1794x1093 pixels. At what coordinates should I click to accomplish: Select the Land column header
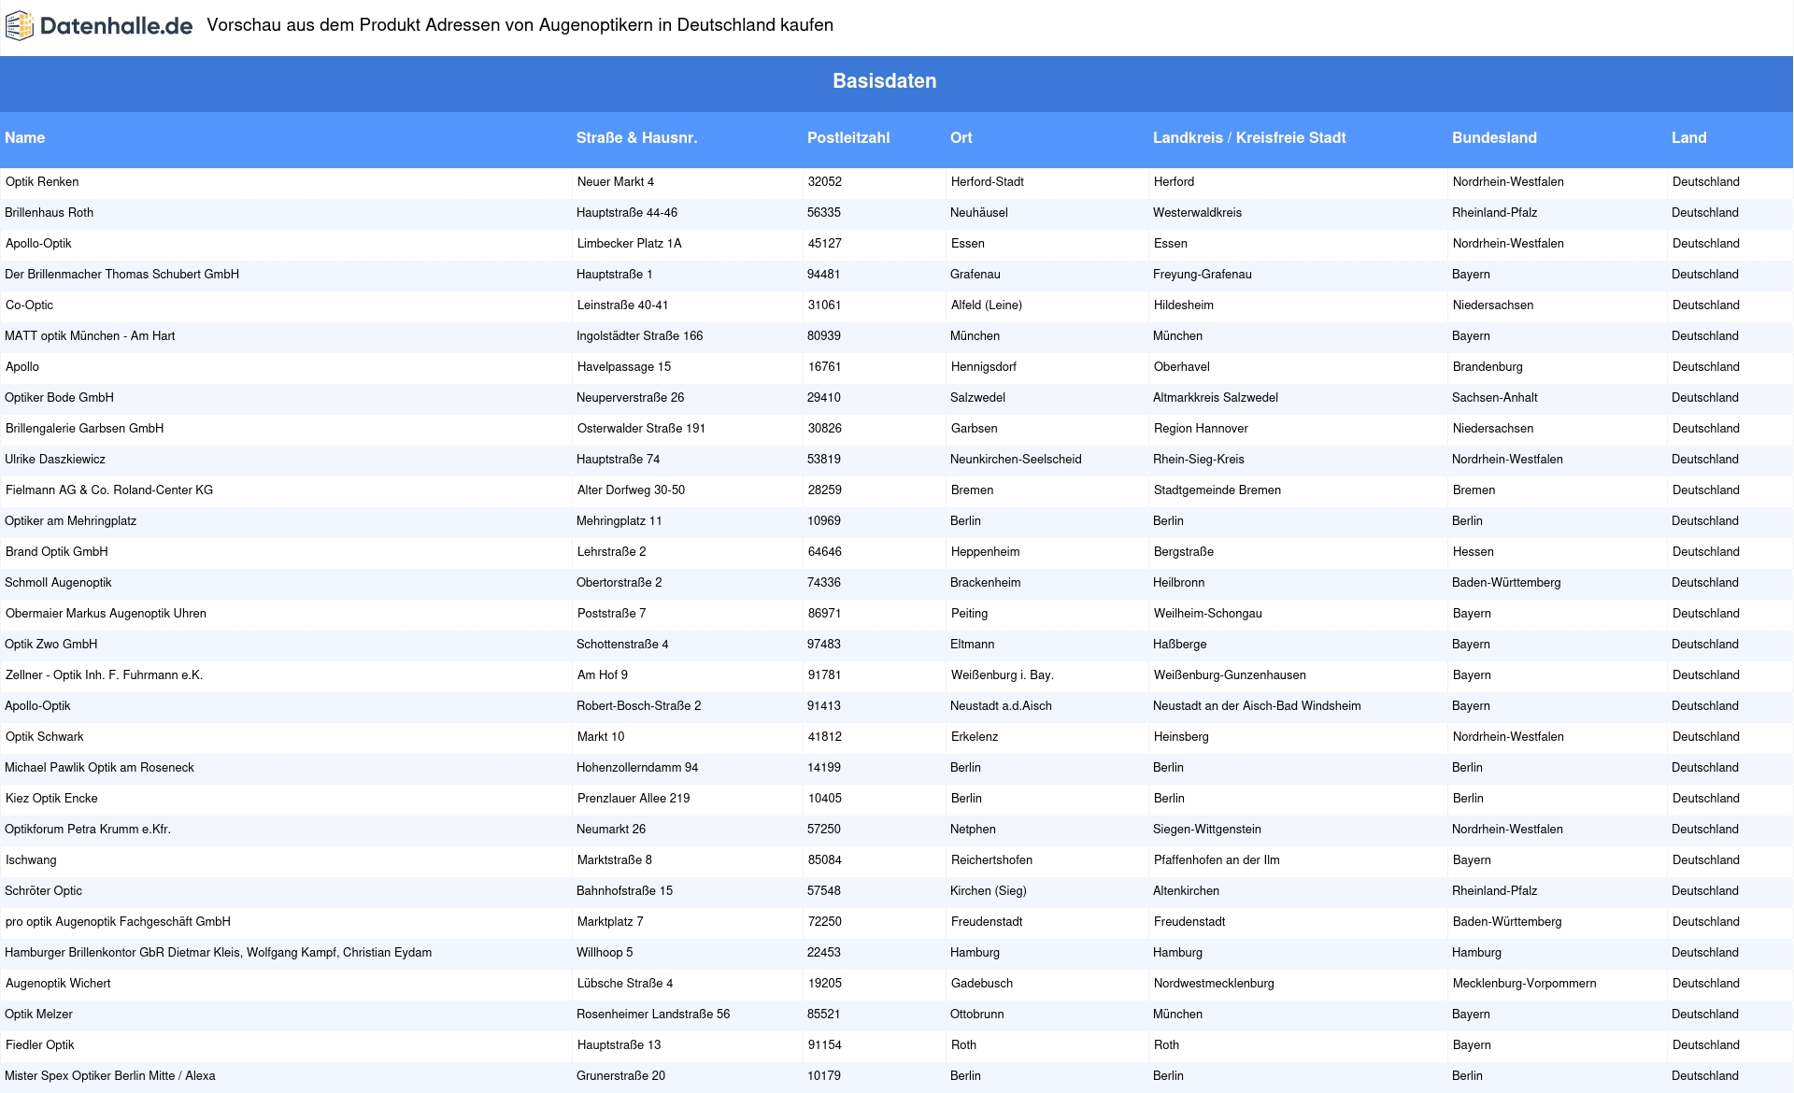pyautogui.click(x=1688, y=137)
